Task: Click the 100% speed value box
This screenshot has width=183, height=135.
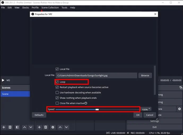Action: point(145,110)
